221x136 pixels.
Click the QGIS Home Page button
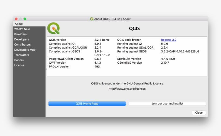click(x=87, y=104)
